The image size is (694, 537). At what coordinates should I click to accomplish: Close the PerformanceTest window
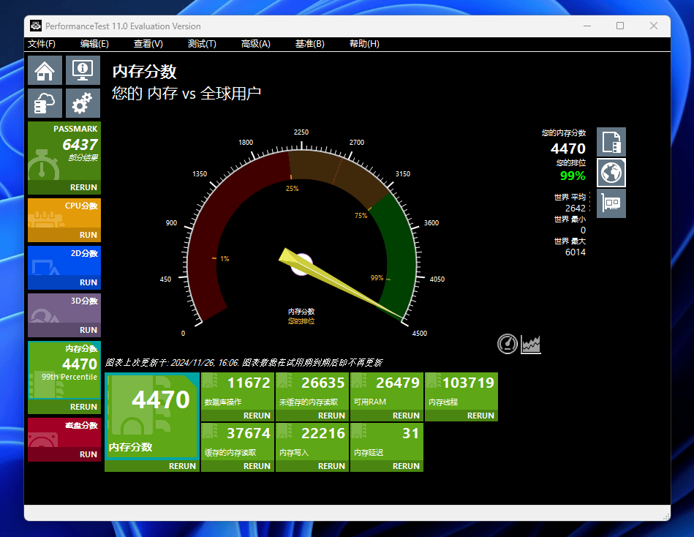point(653,26)
